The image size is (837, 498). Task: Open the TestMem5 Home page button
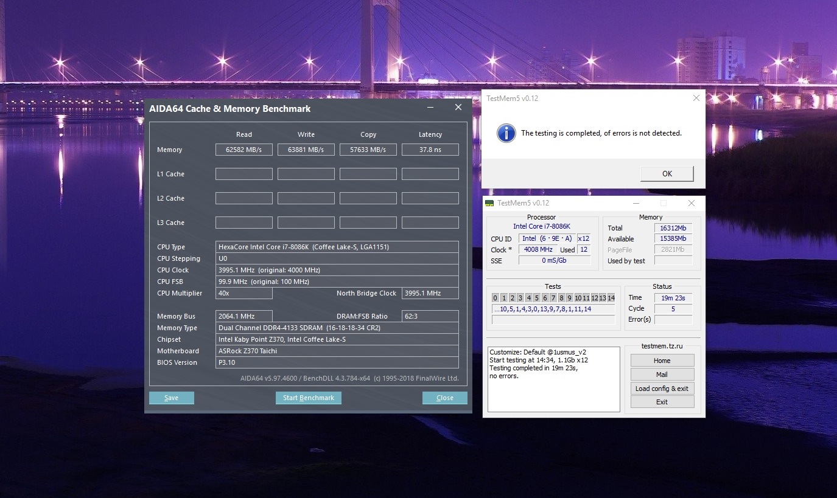662,361
